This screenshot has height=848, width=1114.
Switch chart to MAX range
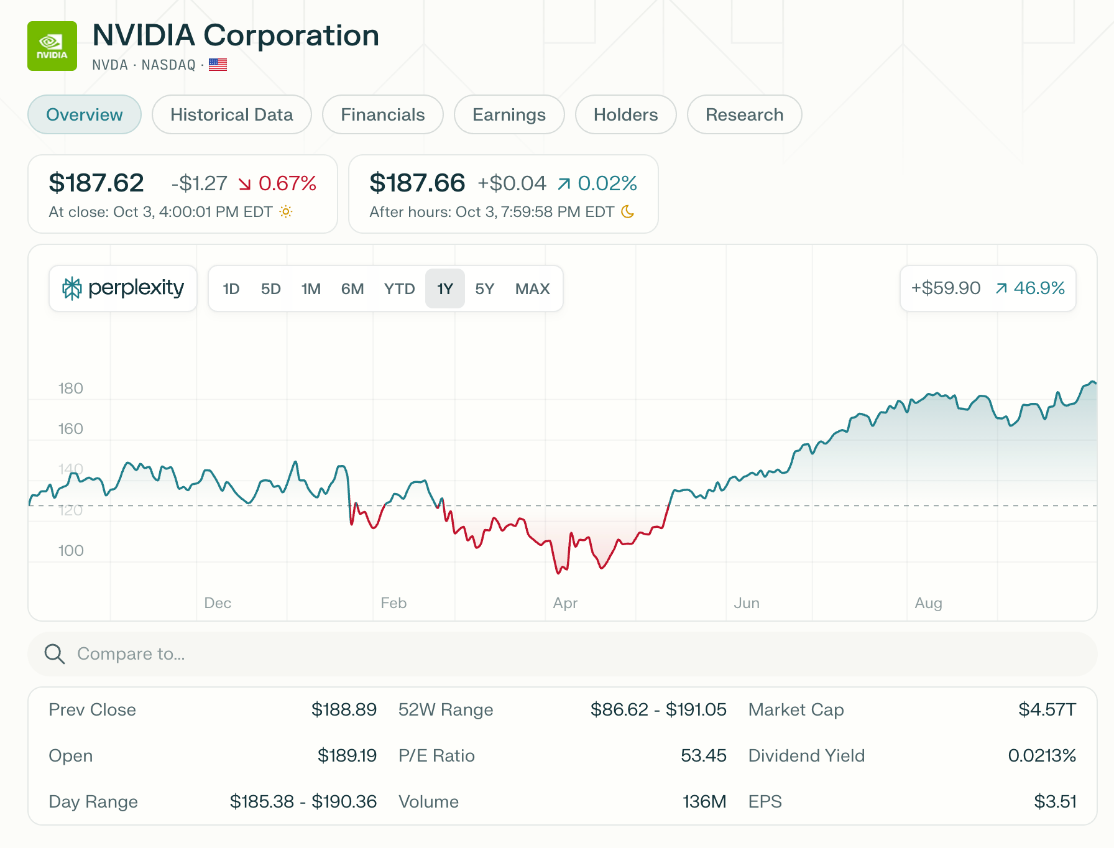tap(532, 289)
